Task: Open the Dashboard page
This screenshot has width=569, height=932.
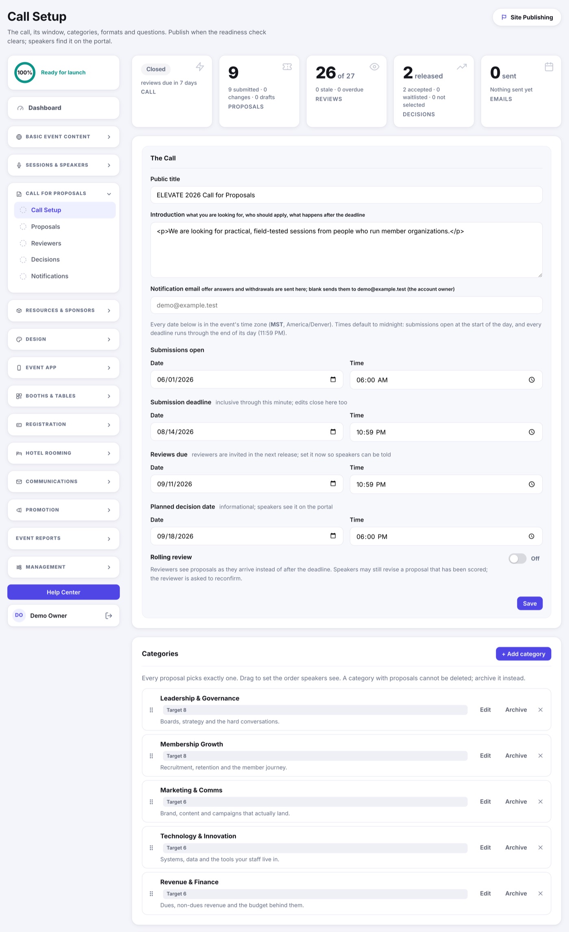Action: [63, 108]
